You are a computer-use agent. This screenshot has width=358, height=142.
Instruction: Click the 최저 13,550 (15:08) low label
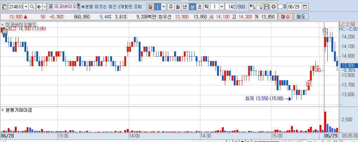[264, 99]
